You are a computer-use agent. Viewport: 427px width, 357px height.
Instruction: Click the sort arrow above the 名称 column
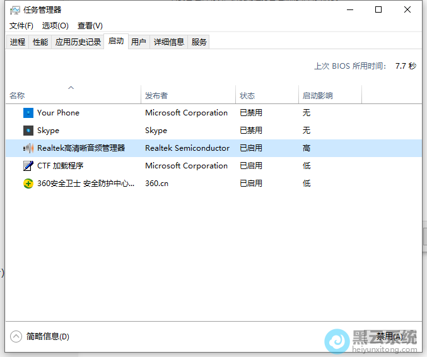point(71,88)
